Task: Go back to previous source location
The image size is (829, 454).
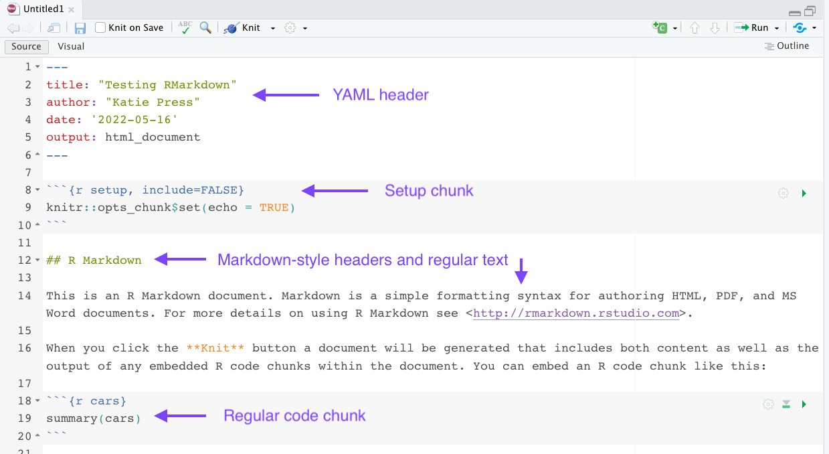Action: 13,28
